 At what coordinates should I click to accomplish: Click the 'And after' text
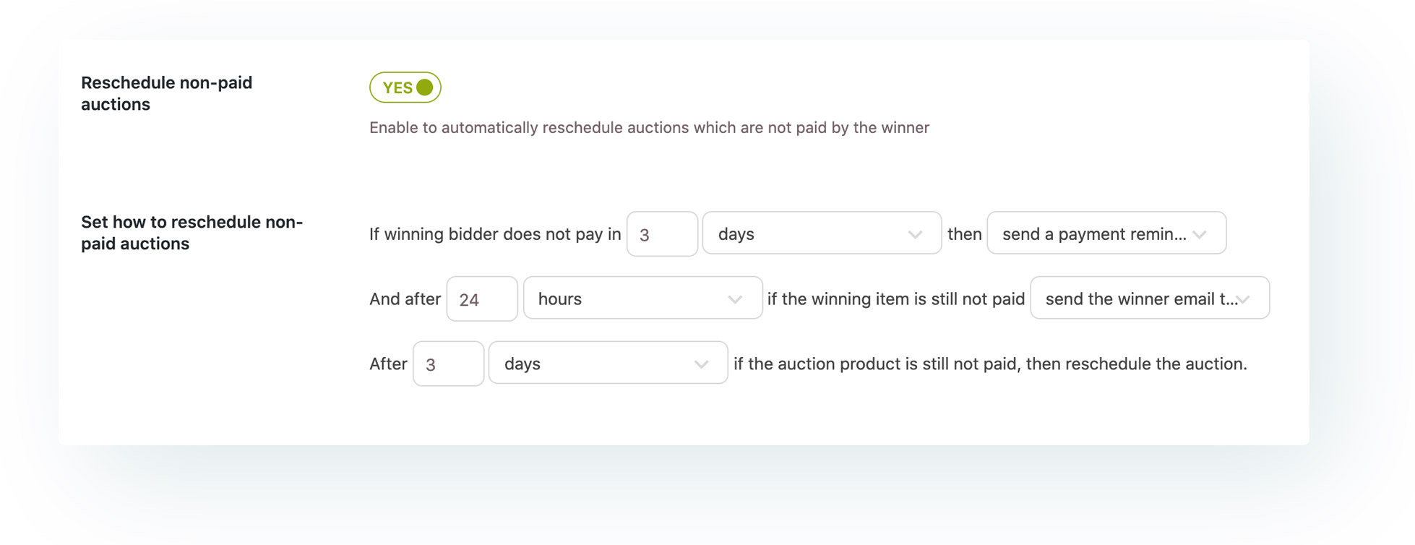pyautogui.click(x=405, y=299)
